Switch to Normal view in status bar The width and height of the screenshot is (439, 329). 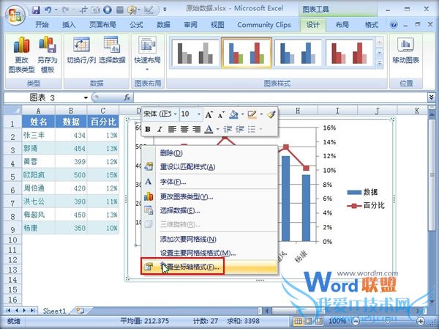(298, 321)
